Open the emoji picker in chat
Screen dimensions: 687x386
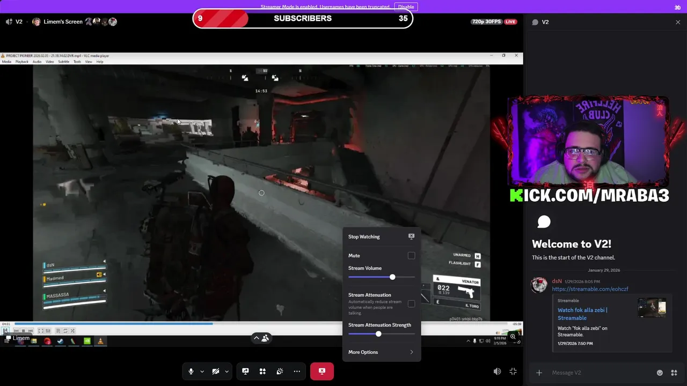coord(660,373)
